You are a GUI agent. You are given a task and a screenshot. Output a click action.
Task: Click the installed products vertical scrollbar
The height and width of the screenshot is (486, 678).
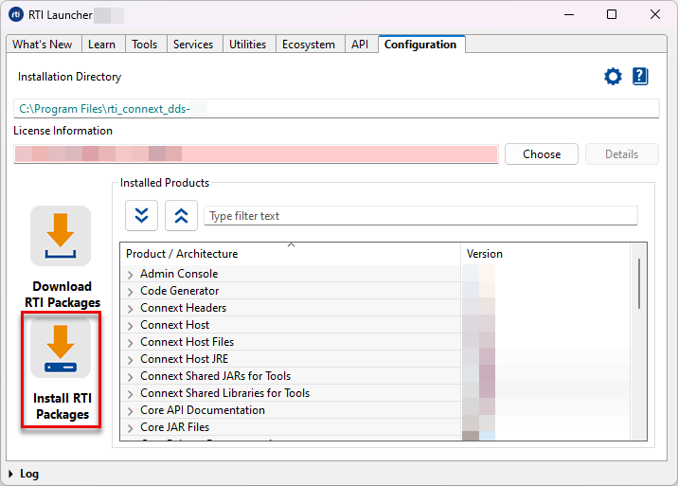[639, 284]
